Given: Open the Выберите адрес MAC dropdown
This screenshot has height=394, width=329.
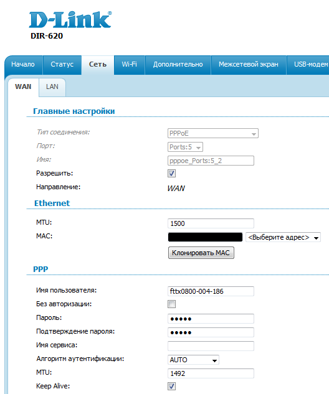Looking at the screenshot, I should point(283,237).
